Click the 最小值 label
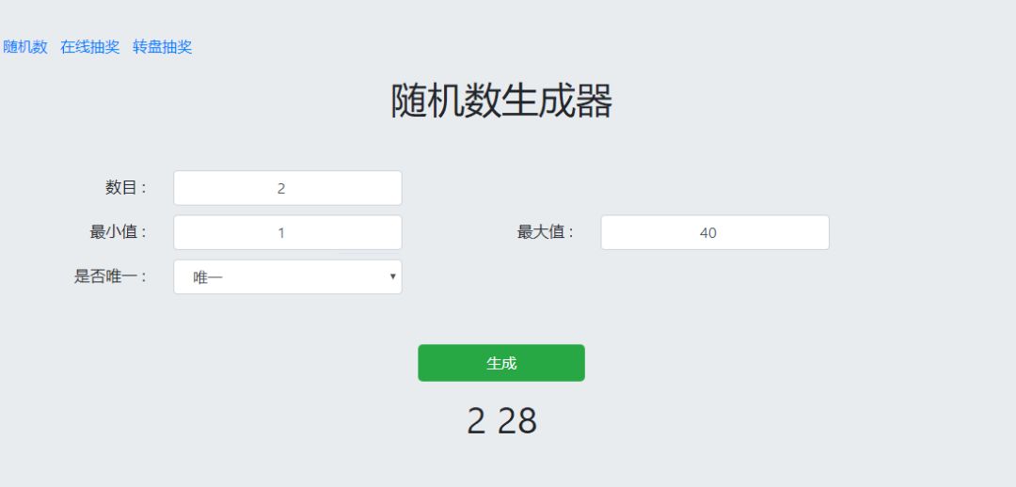The width and height of the screenshot is (1016, 487). [x=119, y=232]
